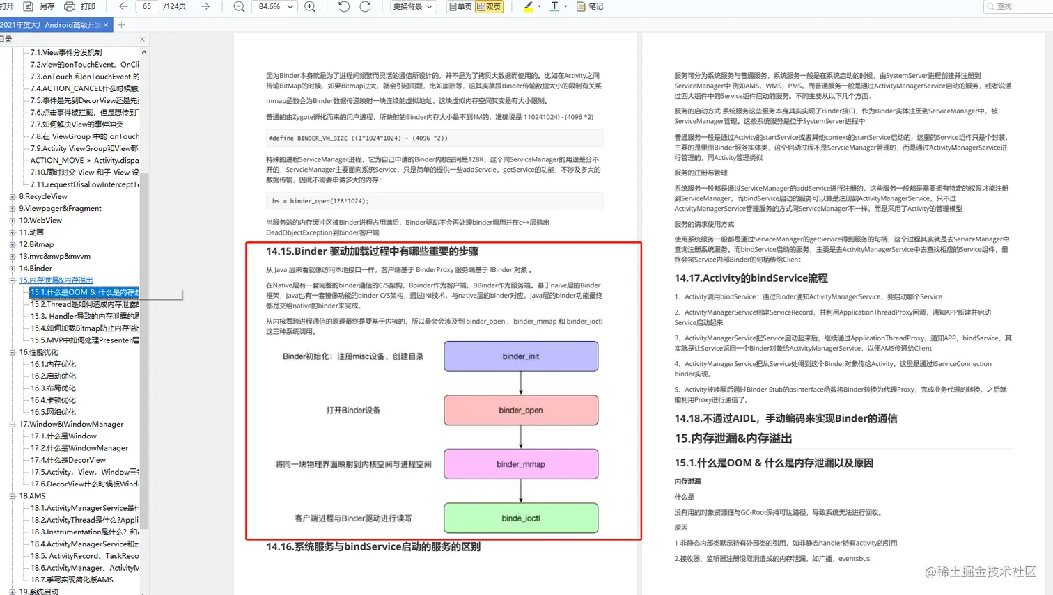Open outline item 7.1.View事件分发机制

[66, 52]
